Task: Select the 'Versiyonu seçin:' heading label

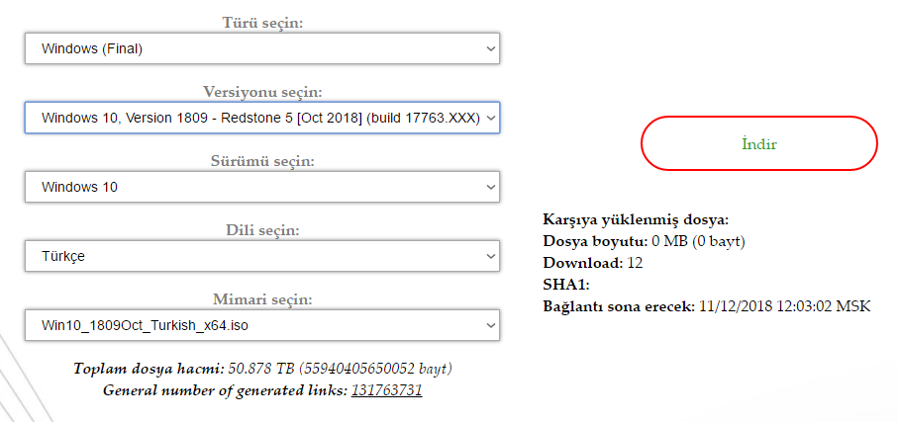Action: [x=262, y=92]
